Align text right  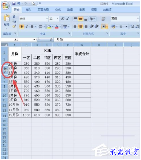click(86, 26)
